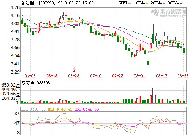Click the red S marker at 06-28

point(74,70)
